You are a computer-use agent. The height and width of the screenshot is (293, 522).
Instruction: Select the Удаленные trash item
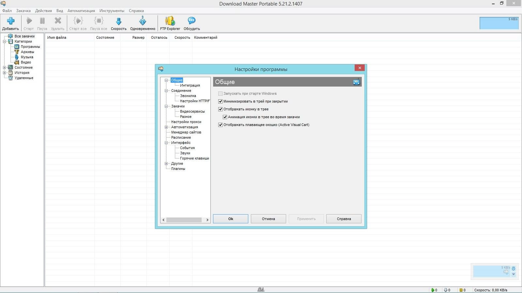(x=24, y=78)
